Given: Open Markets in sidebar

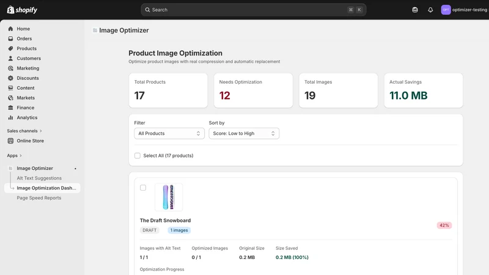Looking at the screenshot, I should 26,98.
